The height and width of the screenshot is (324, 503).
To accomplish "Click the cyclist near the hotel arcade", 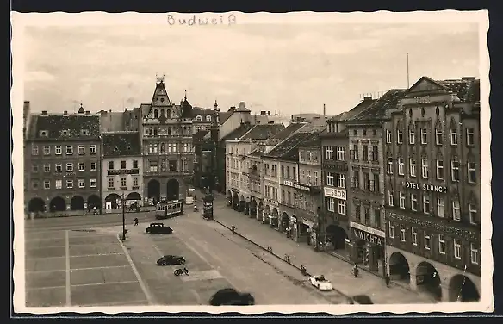I will click(355, 271).
